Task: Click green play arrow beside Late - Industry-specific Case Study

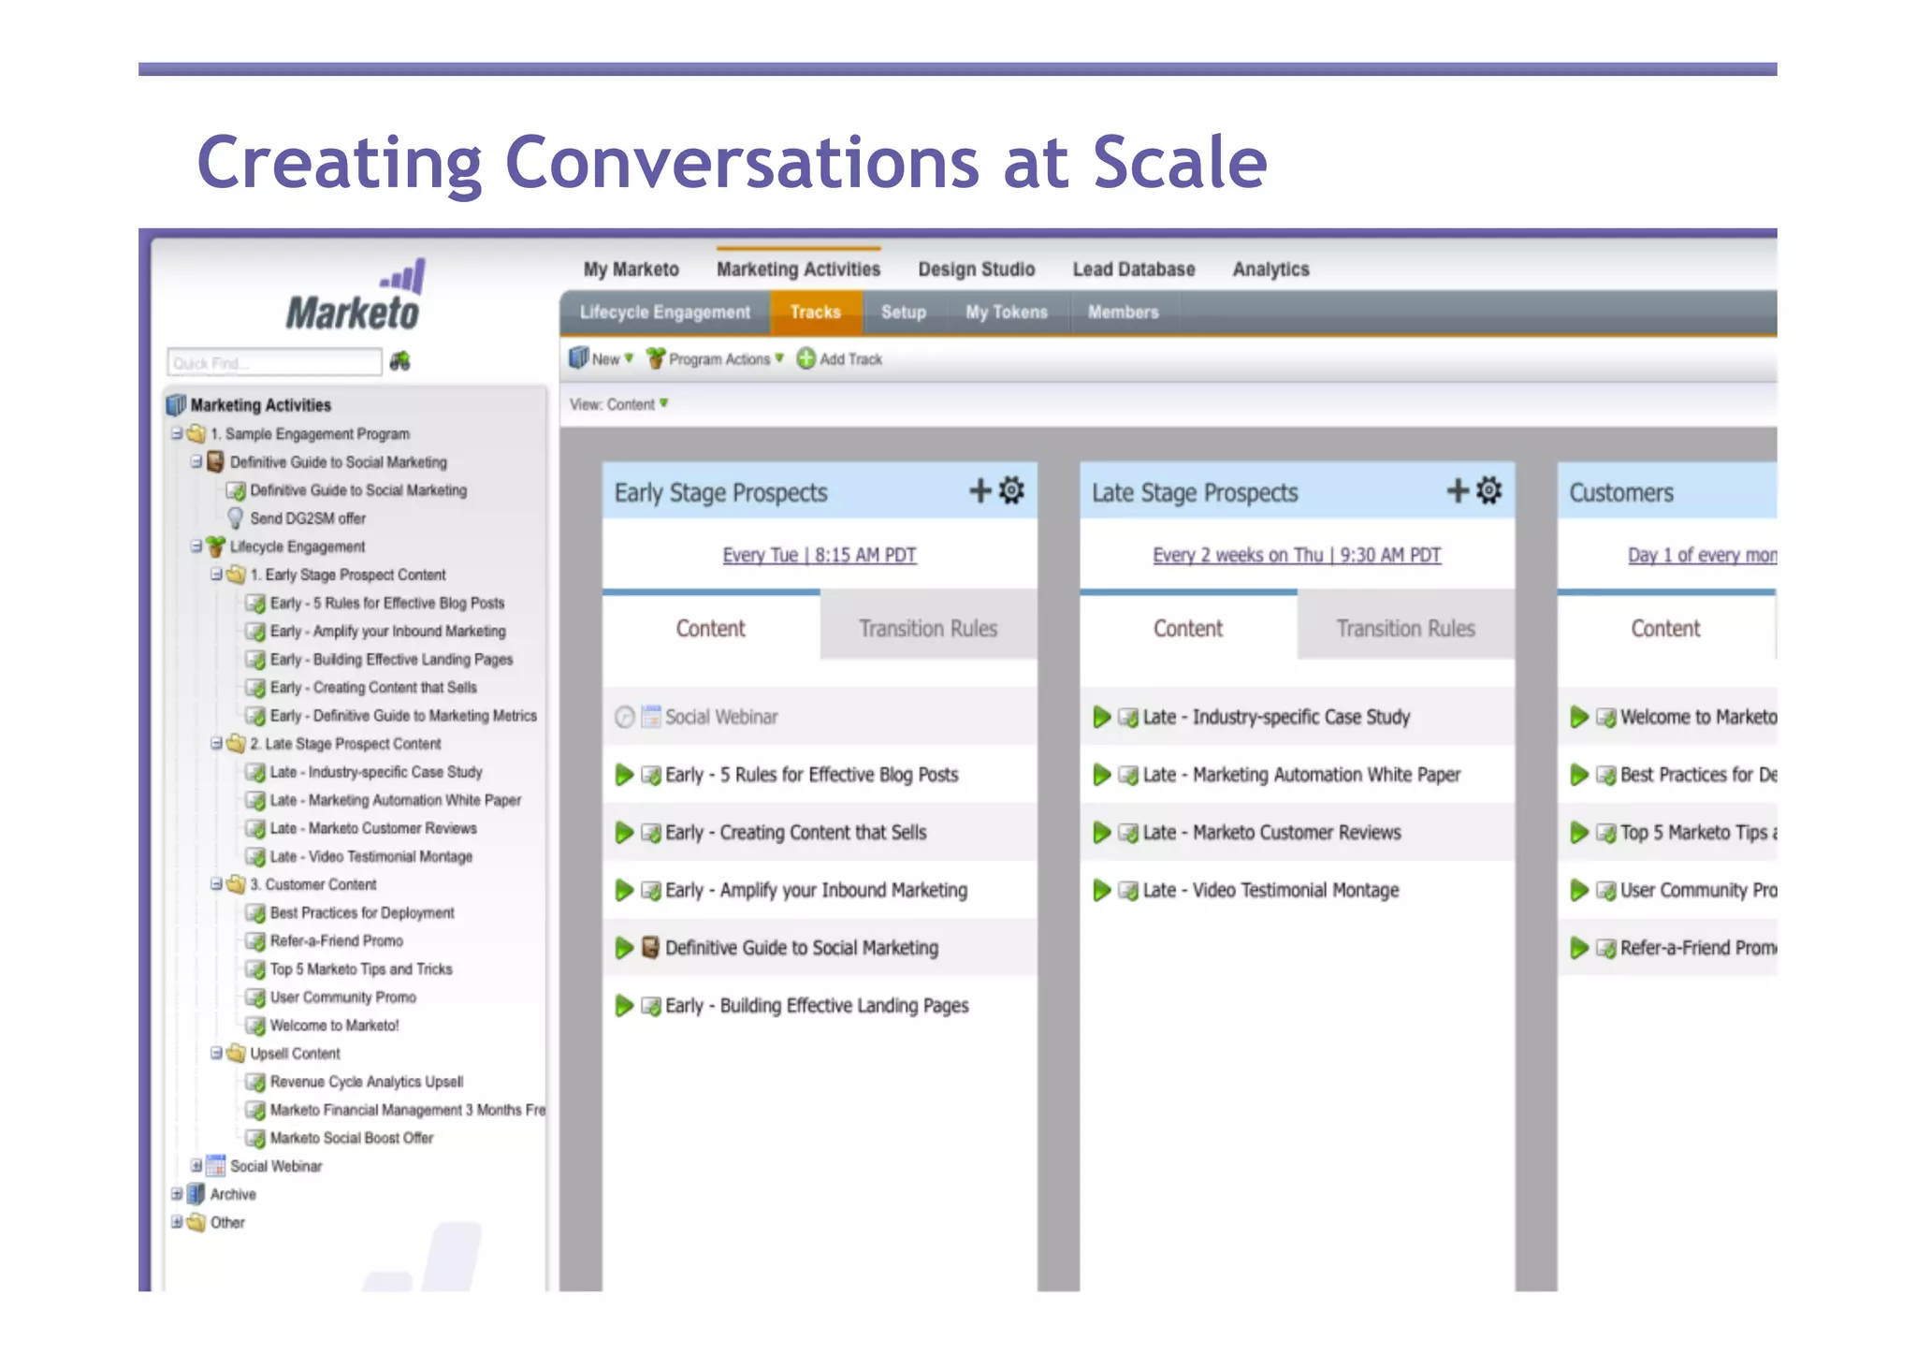Action: 1102,718
